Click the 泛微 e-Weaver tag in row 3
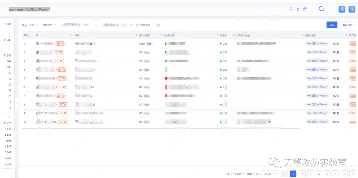 [x=317, y=61]
